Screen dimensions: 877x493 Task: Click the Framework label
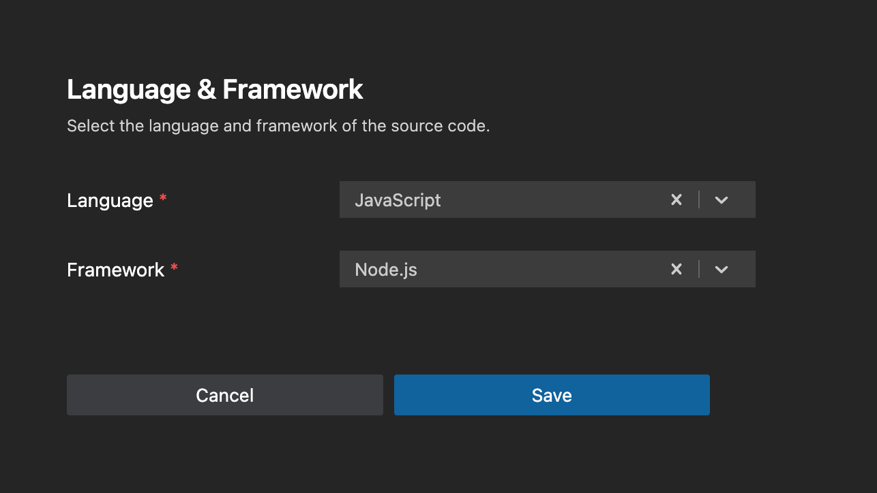point(115,270)
